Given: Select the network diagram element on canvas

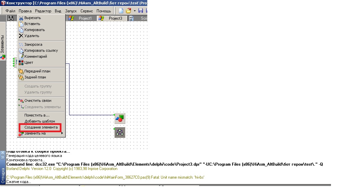Looking at the screenshot, I should (120, 133).
